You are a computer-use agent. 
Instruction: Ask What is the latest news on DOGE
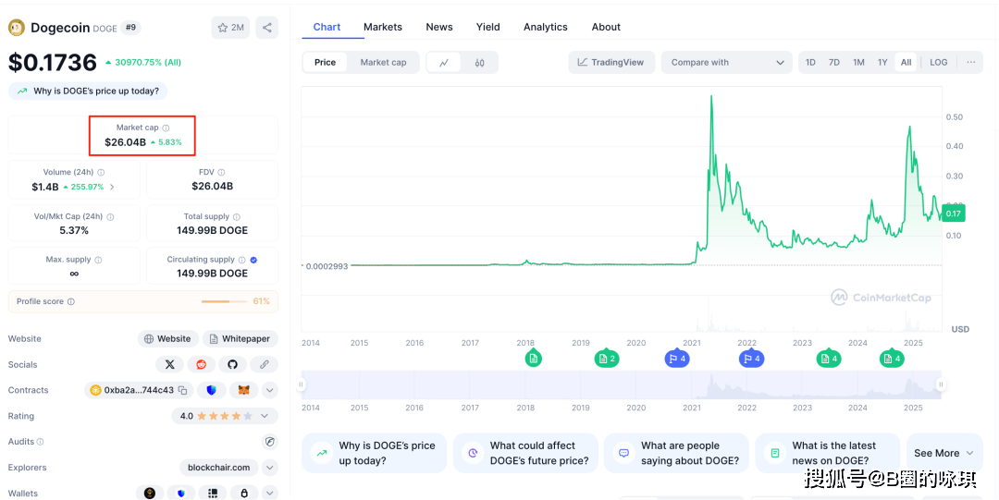click(x=828, y=453)
